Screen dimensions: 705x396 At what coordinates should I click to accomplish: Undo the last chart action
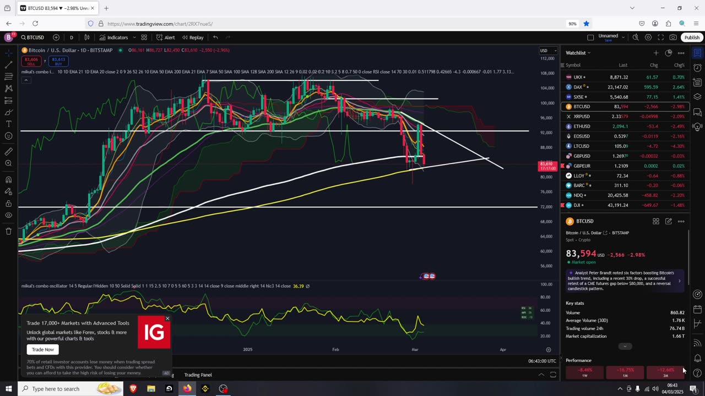[x=215, y=37]
